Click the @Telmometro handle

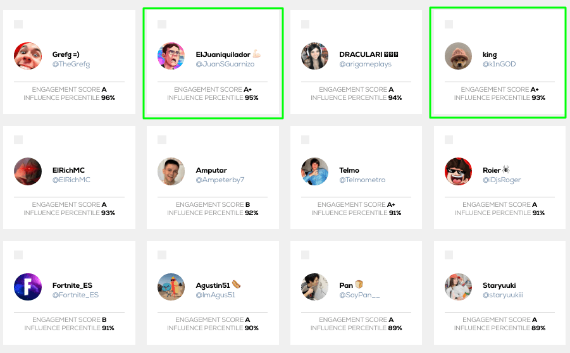pyautogui.click(x=362, y=180)
